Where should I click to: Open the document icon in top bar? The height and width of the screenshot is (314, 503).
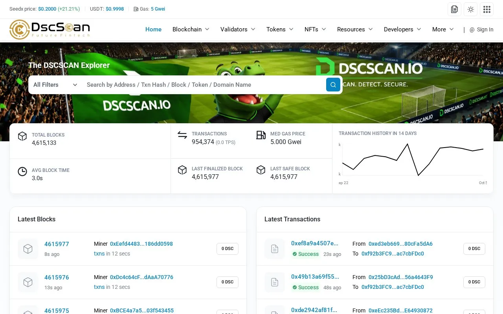[455, 9]
